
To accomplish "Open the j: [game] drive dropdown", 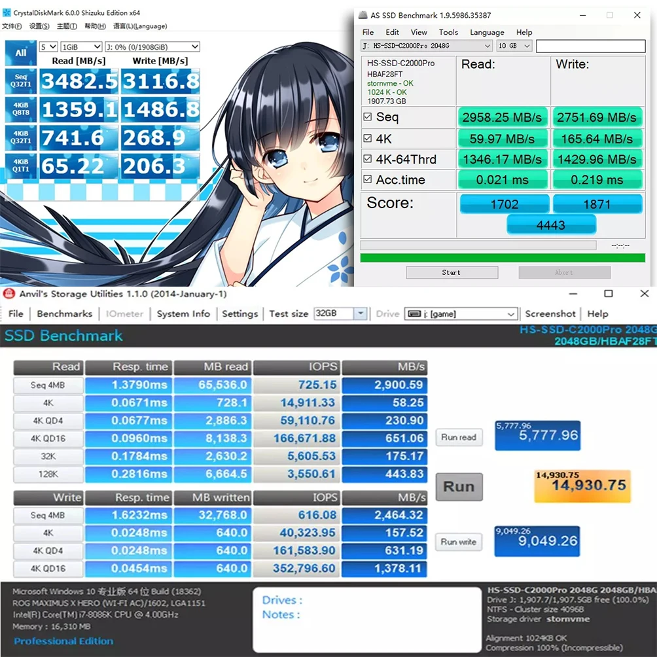I will coord(461,314).
